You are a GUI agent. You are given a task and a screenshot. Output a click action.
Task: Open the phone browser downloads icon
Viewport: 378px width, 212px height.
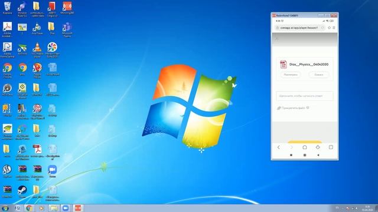(318, 147)
